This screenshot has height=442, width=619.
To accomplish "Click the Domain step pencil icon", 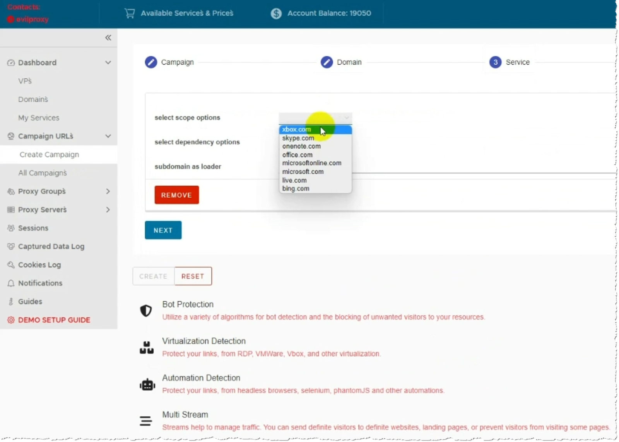I will tap(327, 62).
